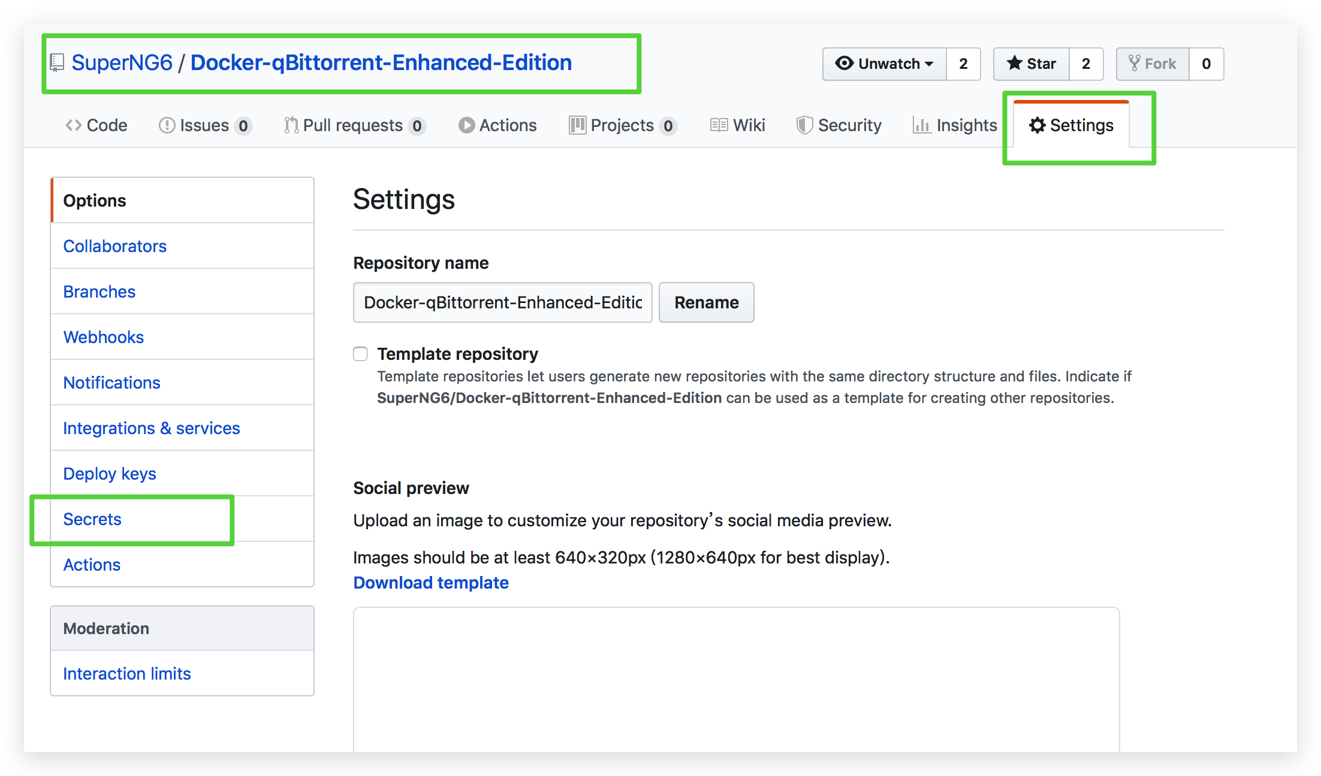Open the Unwatch dropdown menu
Image resolution: width=1321 pixels, height=776 pixels.
(885, 63)
